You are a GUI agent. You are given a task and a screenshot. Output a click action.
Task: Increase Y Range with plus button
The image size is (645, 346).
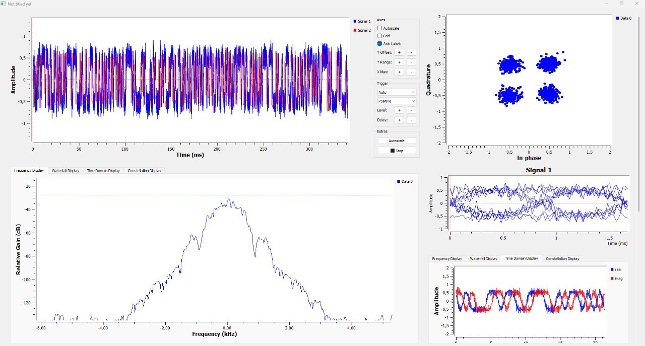tap(399, 62)
